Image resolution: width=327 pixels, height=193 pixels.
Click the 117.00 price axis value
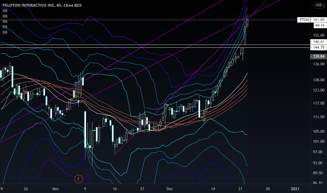click(319, 103)
